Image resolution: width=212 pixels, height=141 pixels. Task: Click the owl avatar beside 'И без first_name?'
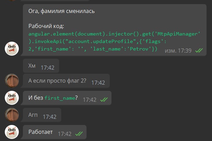pyautogui.click(x=12, y=98)
